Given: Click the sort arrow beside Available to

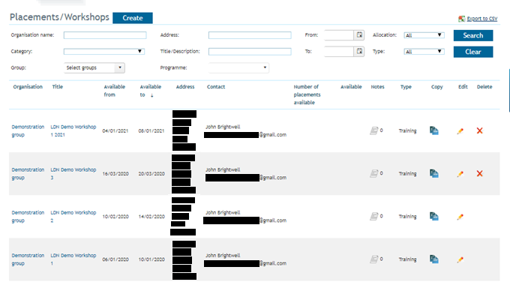Looking at the screenshot, I should [x=152, y=95].
